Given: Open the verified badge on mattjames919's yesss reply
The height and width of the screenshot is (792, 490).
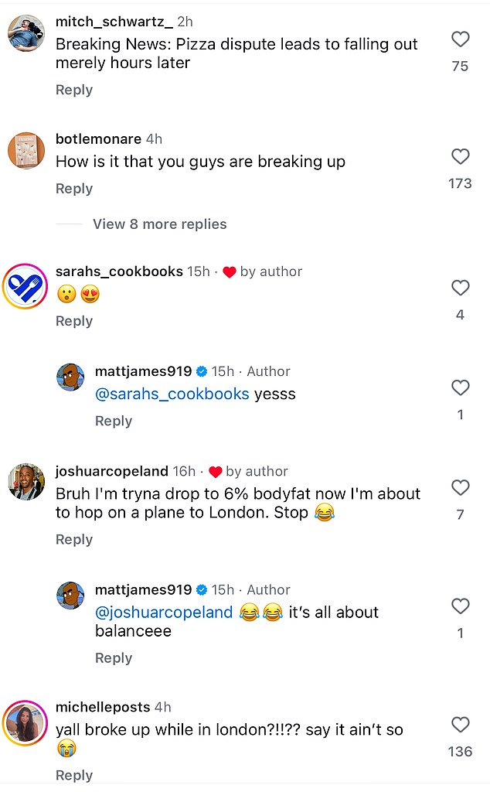Looking at the screenshot, I should pyautogui.click(x=202, y=371).
